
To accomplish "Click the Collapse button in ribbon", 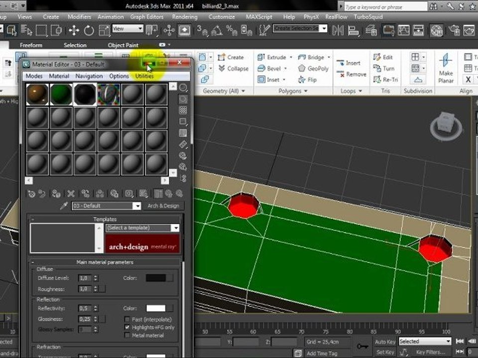I will click(234, 69).
